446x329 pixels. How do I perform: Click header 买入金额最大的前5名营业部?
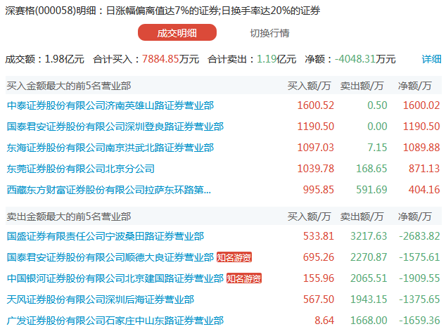tap(69, 86)
